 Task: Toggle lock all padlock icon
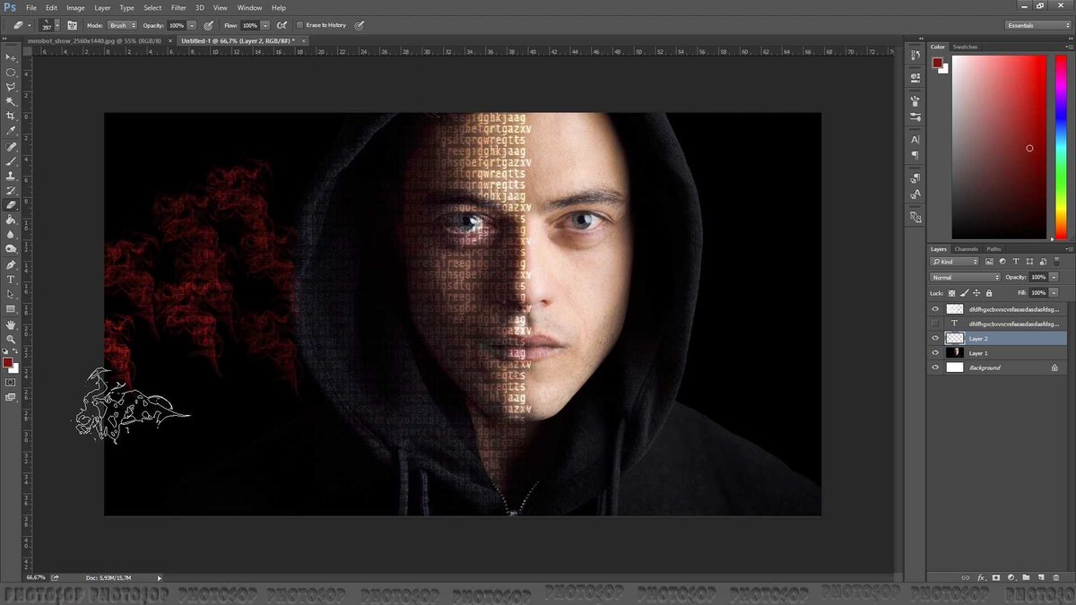(x=989, y=293)
